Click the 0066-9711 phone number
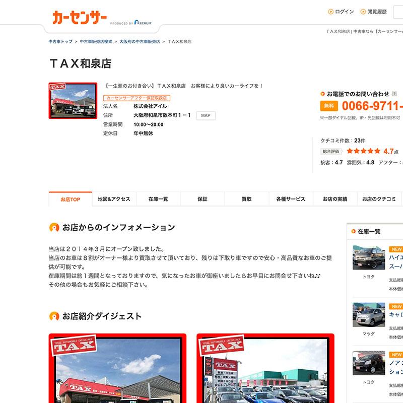This screenshot has height=403, width=403. click(372, 106)
